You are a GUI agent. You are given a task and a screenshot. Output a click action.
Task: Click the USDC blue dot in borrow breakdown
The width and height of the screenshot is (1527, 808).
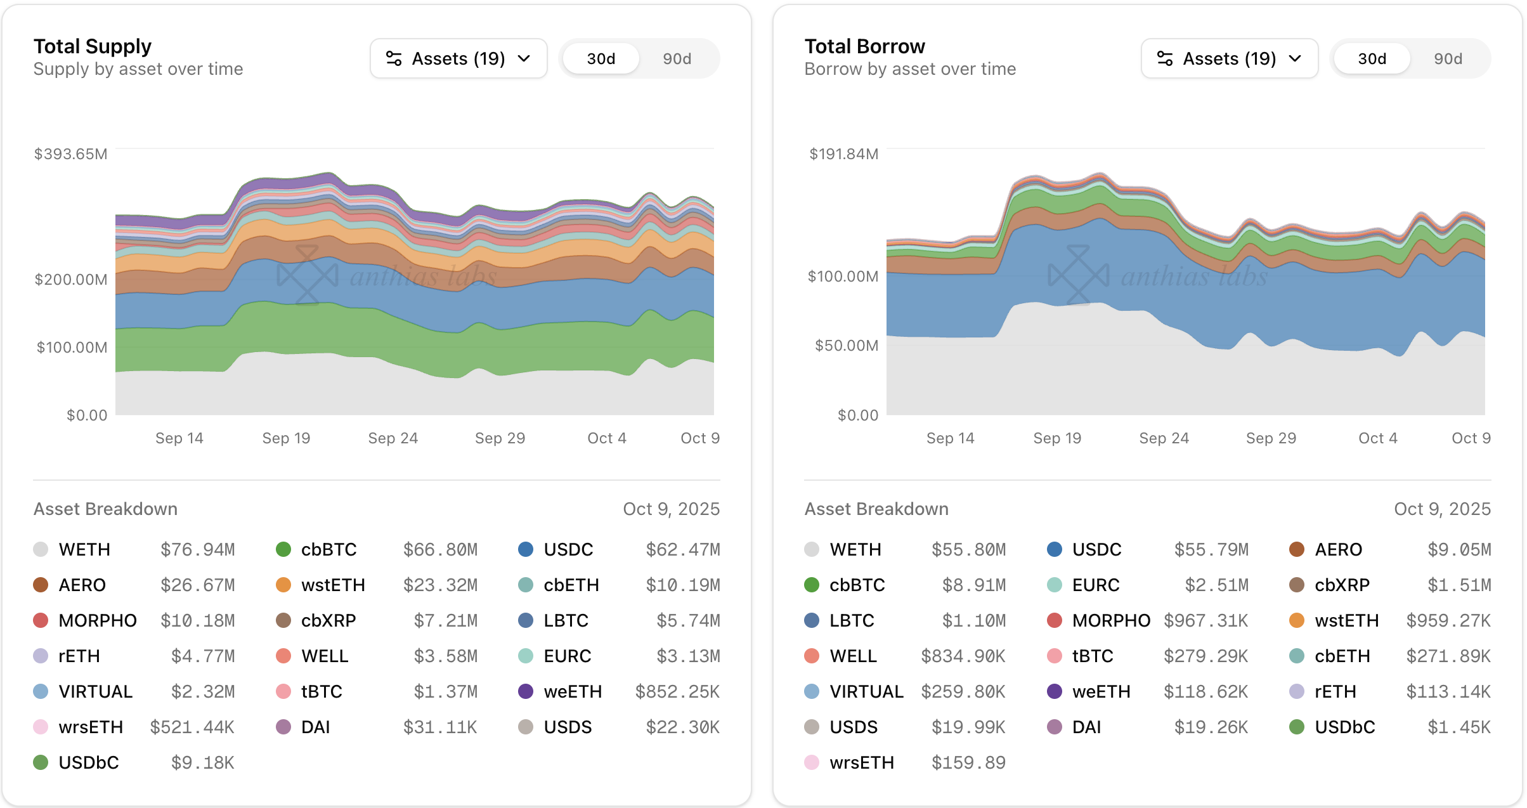(1055, 549)
